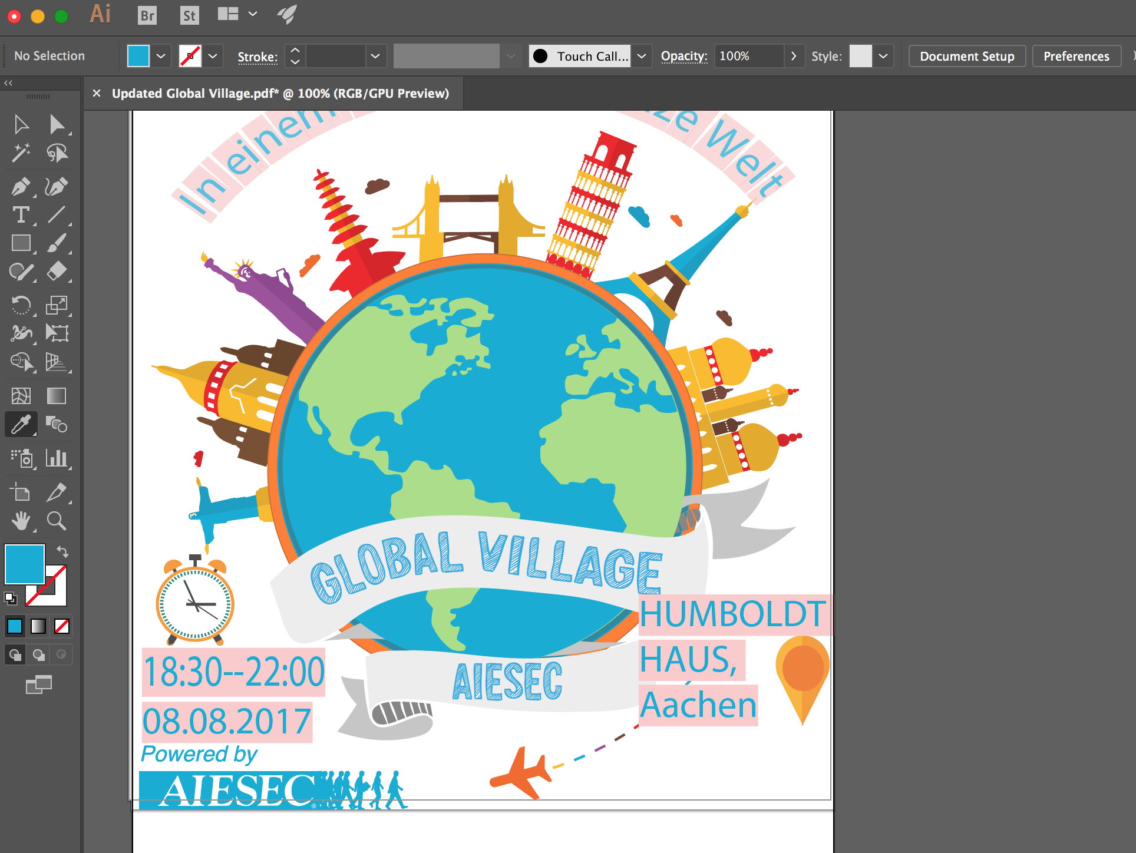Enable Draw Normal mode
The image size is (1136, 853).
15,654
